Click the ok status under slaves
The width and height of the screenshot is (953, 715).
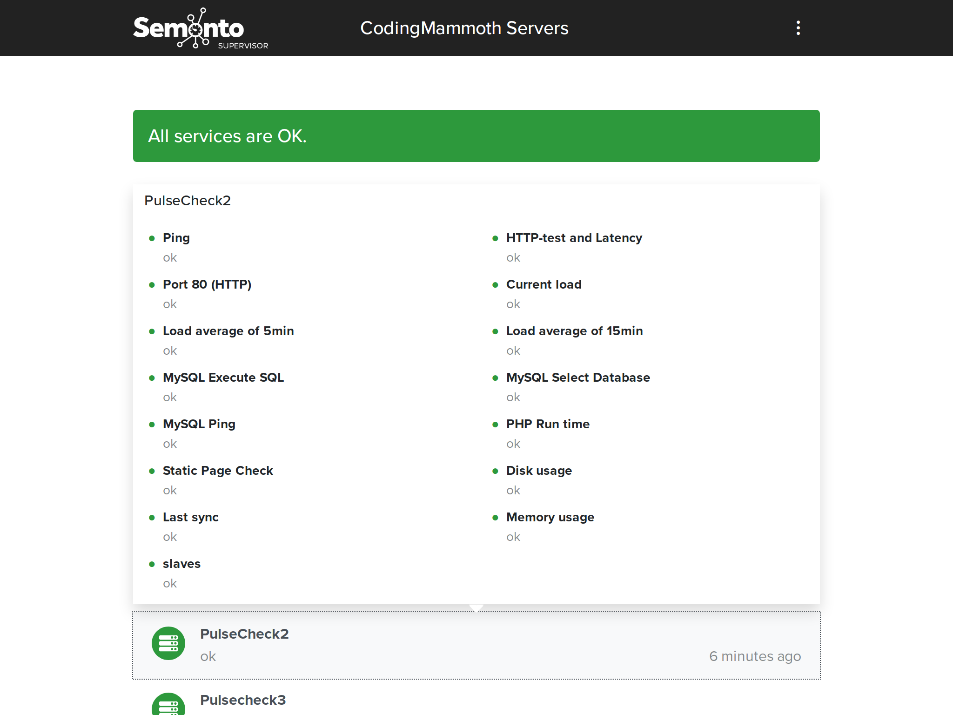(170, 583)
